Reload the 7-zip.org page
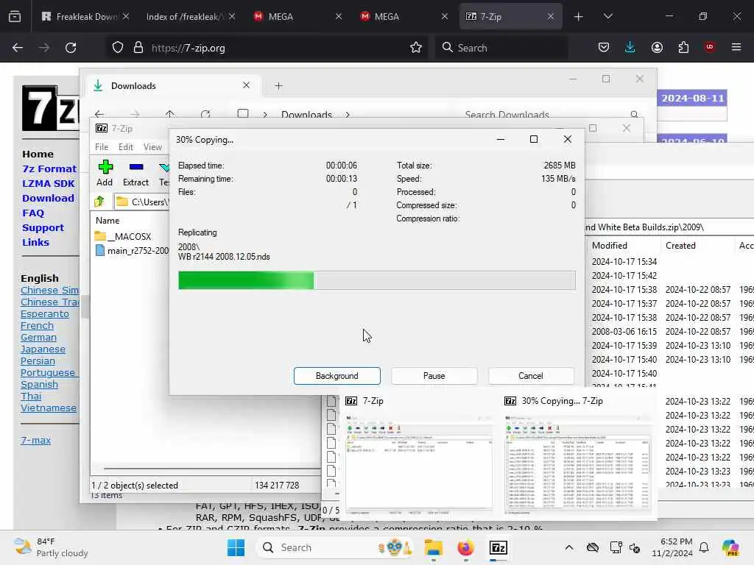This screenshot has width=754, height=565. click(71, 48)
